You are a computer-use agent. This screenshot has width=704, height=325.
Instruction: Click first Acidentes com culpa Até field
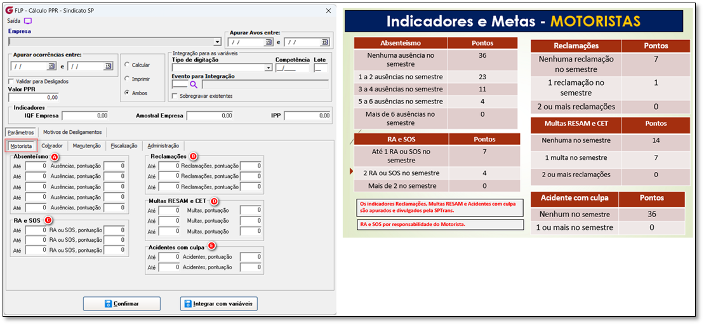(x=169, y=257)
